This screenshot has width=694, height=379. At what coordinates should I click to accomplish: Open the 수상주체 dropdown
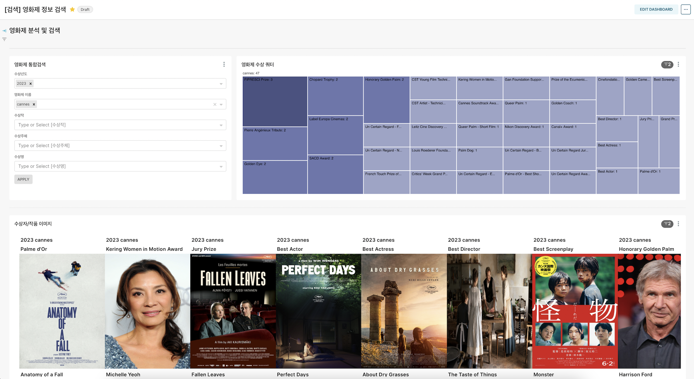120,145
